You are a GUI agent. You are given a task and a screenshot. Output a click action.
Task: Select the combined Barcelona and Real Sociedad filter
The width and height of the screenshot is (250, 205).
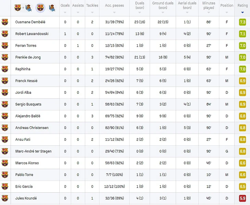[23, 8]
